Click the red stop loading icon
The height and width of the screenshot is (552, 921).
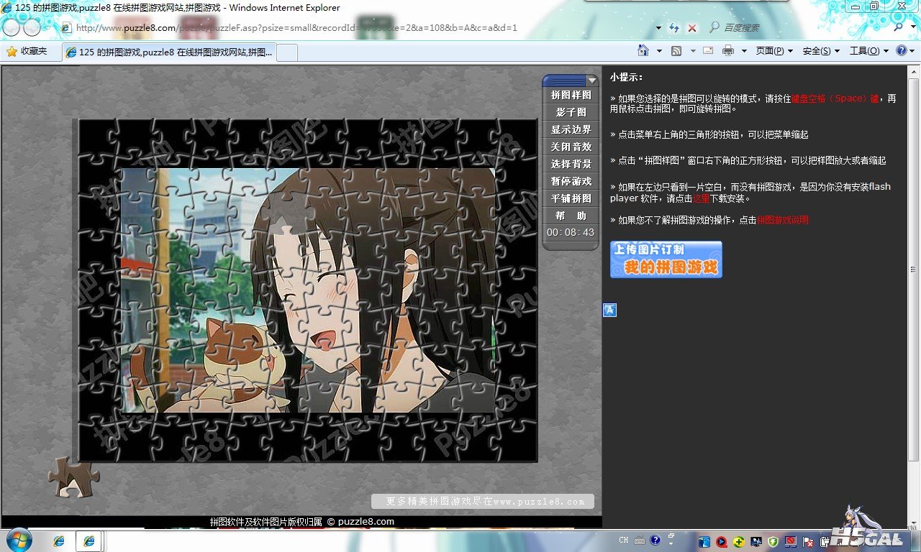click(x=691, y=28)
